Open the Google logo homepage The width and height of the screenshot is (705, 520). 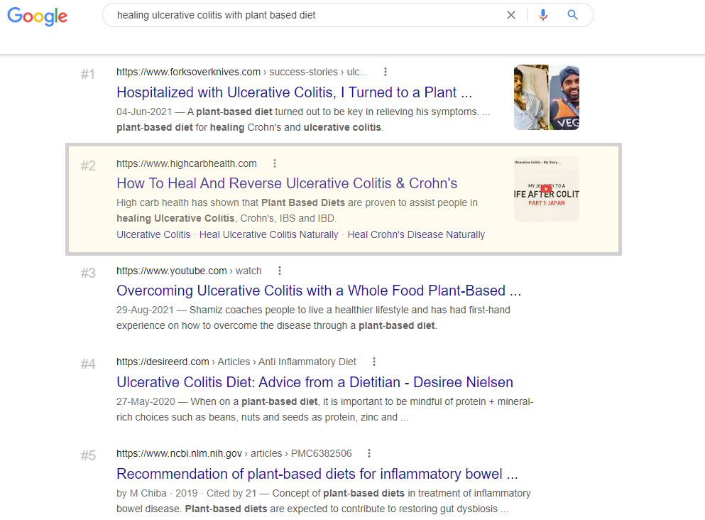pyautogui.click(x=38, y=16)
